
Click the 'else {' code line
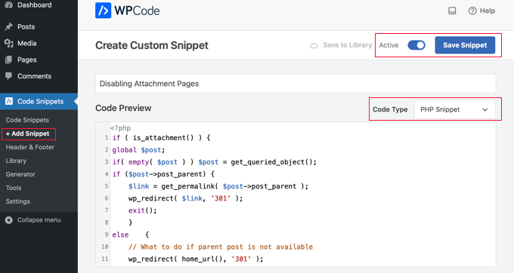click(131, 235)
